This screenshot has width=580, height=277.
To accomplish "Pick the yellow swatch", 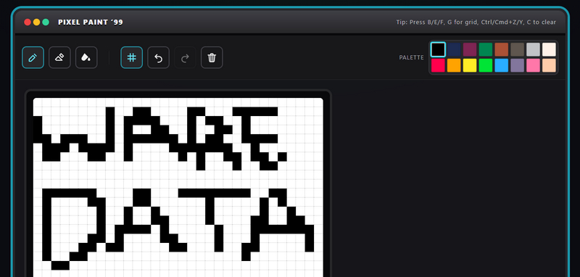I will (470, 65).
